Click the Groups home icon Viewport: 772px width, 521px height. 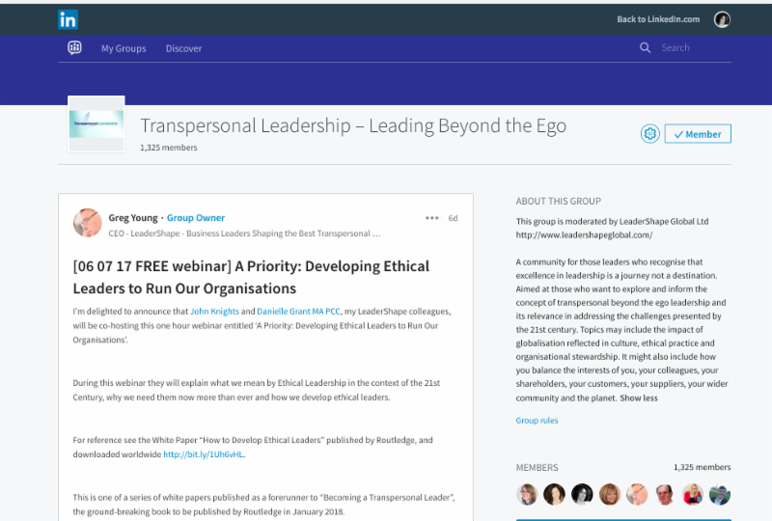click(74, 48)
